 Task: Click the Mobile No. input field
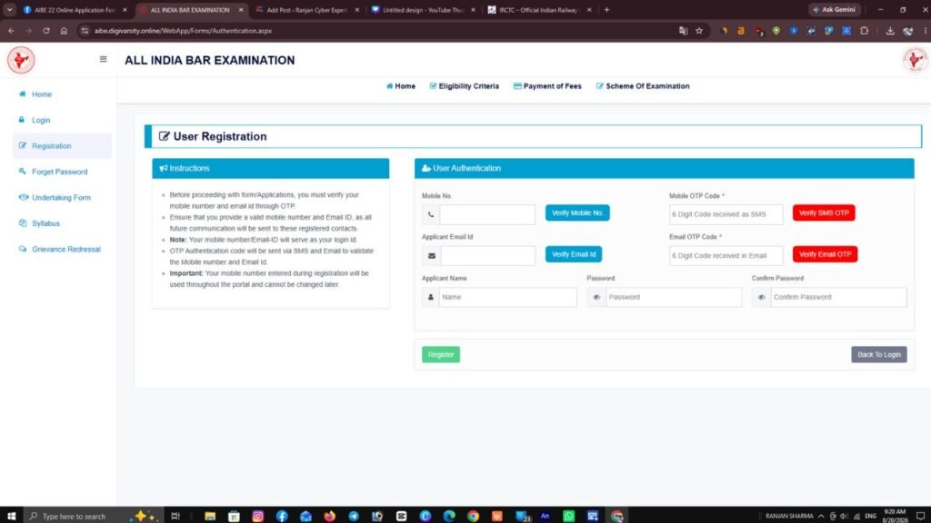click(x=487, y=214)
